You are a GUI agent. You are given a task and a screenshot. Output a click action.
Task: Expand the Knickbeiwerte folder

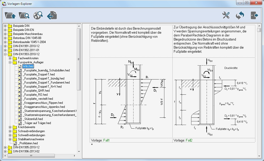10,127
